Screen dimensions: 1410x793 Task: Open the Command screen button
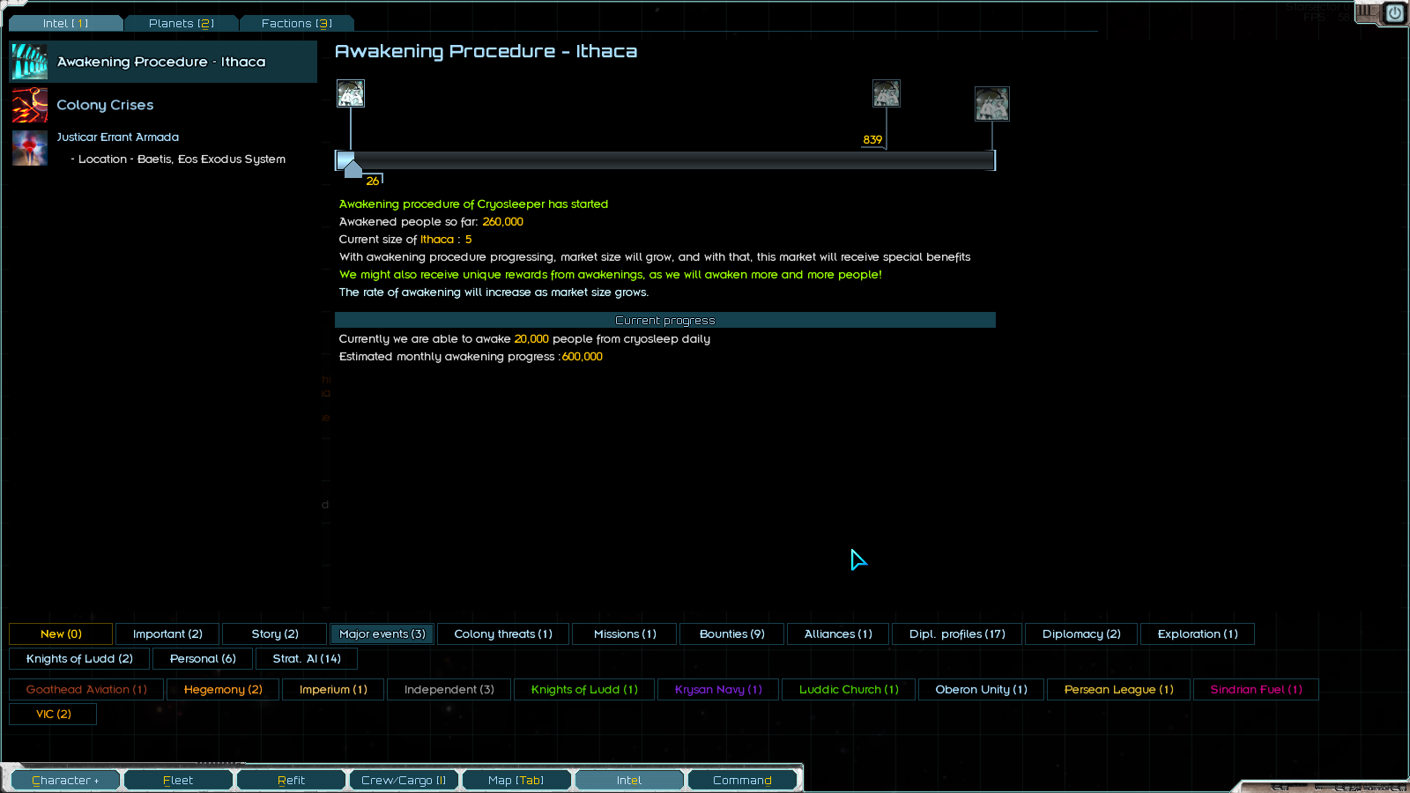[742, 780]
